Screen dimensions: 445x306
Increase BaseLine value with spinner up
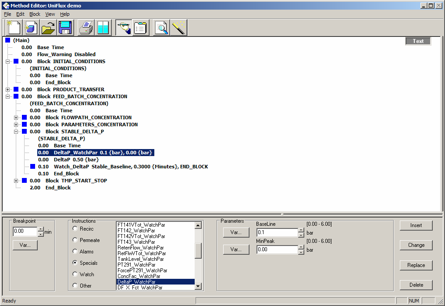click(x=301, y=230)
